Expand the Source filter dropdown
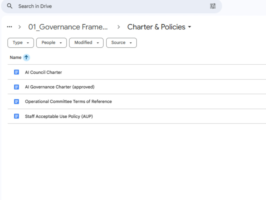266x200 pixels. (x=121, y=43)
